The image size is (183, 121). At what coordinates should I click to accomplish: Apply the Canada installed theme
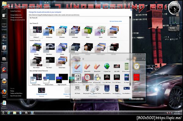coord(62,49)
